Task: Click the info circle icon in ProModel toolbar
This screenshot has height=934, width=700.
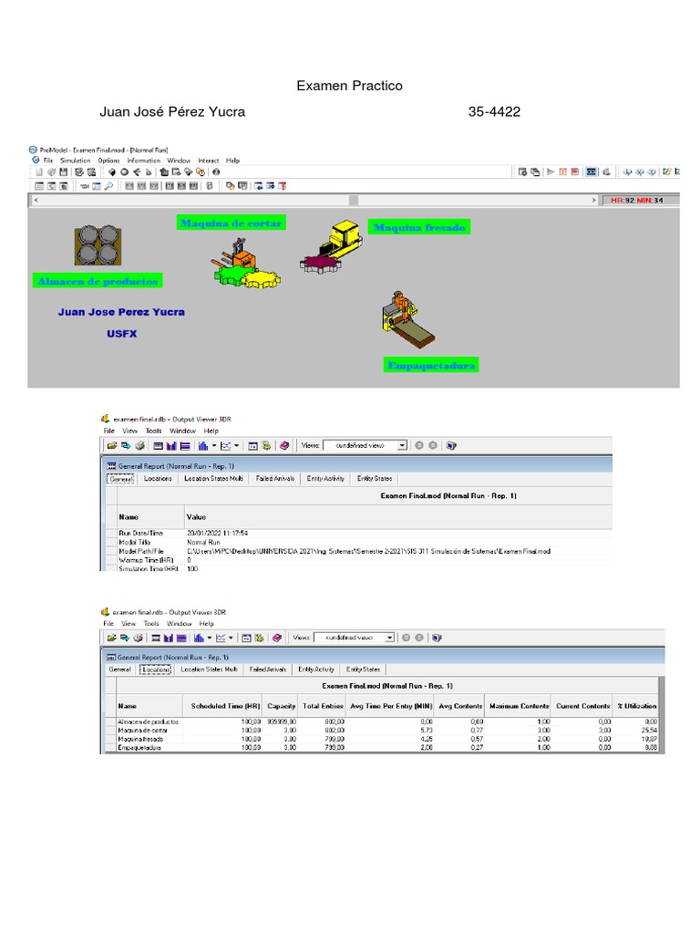Action: pyautogui.click(x=216, y=172)
